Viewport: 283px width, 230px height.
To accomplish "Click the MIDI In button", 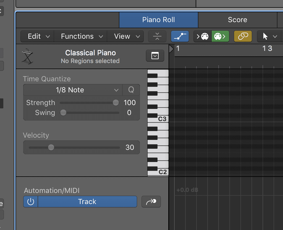I will tap(203, 36).
